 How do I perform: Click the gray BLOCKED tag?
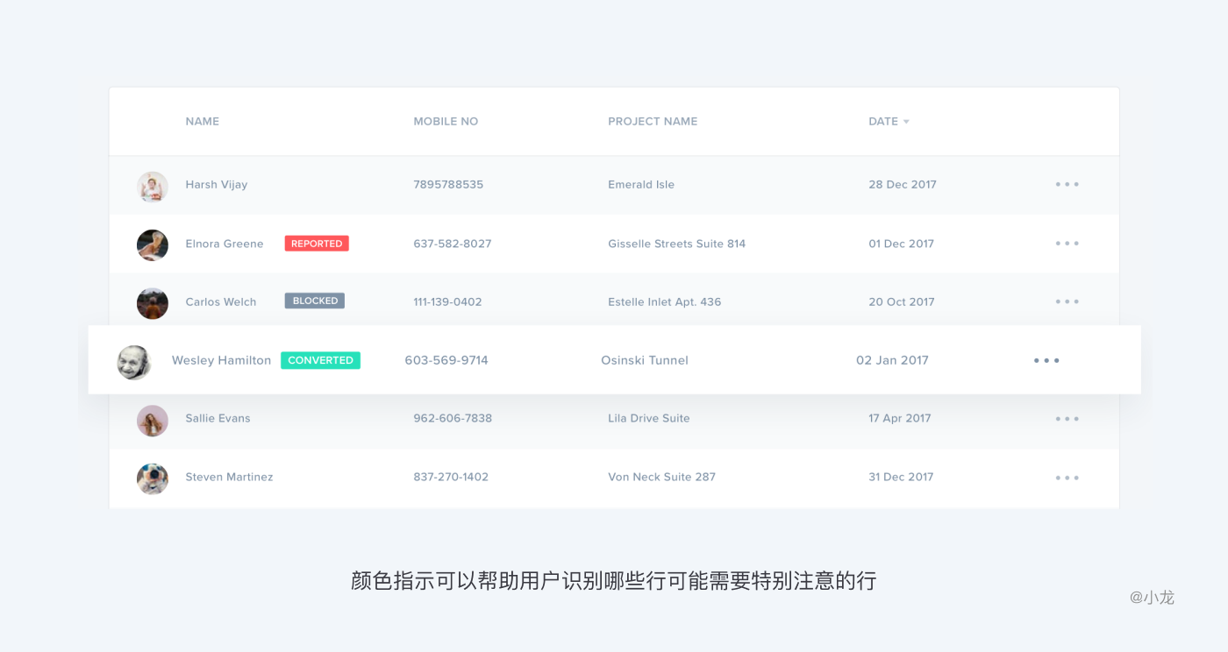[x=315, y=301]
